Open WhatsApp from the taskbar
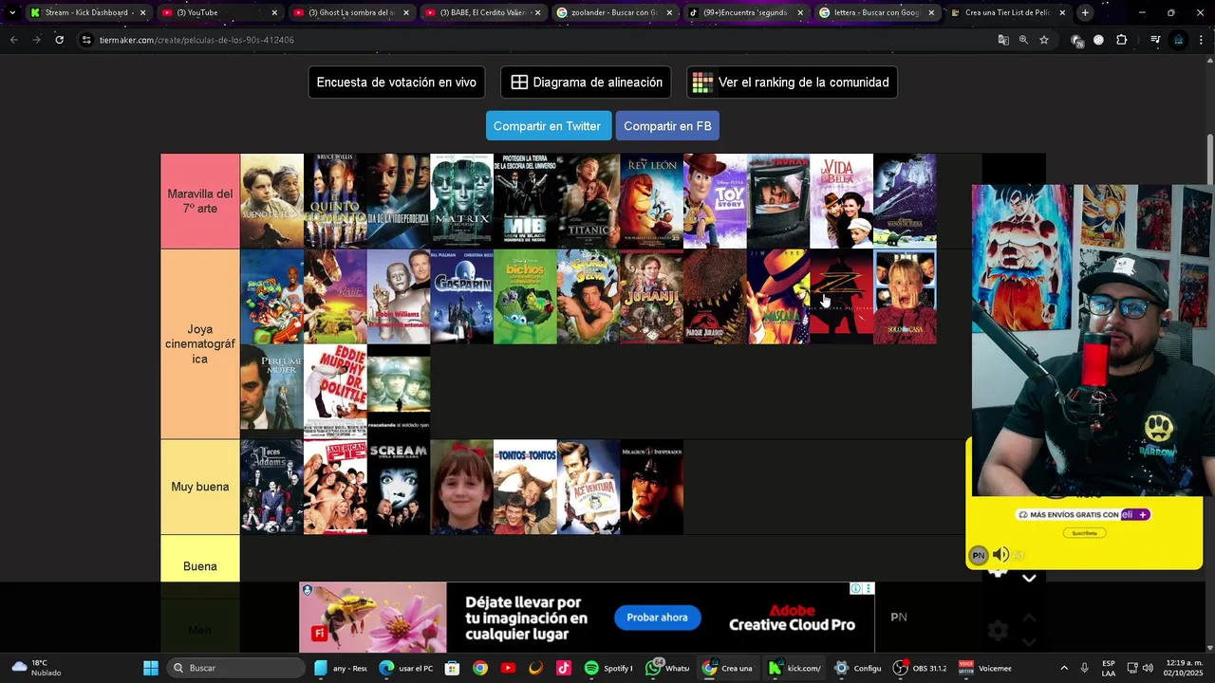Screen dimensions: 1215x683 point(667,668)
